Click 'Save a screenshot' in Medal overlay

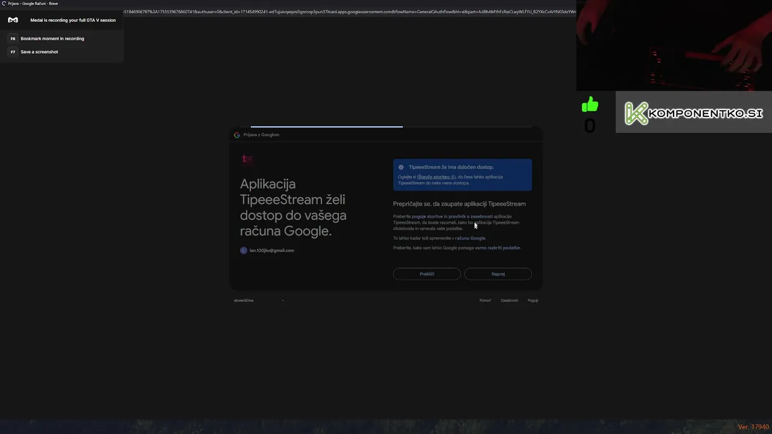click(x=39, y=52)
